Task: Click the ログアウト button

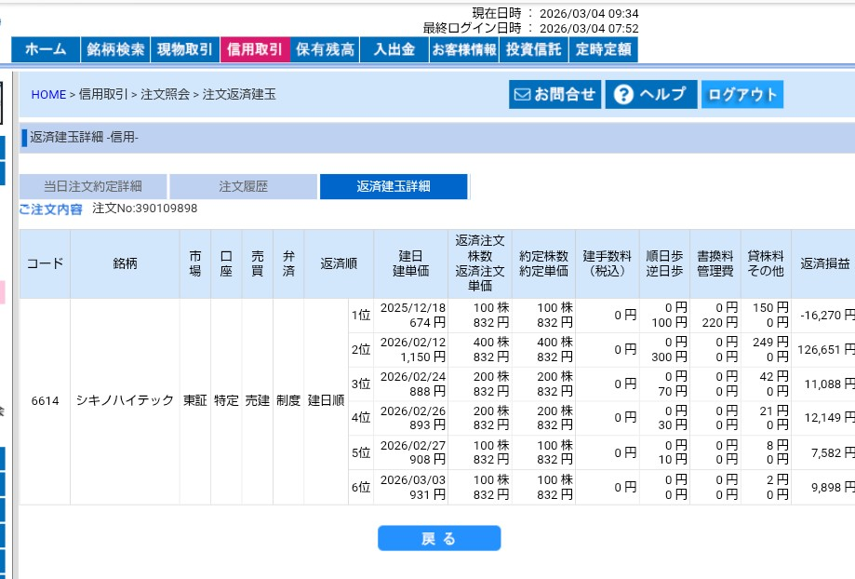Action: click(x=741, y=93)
